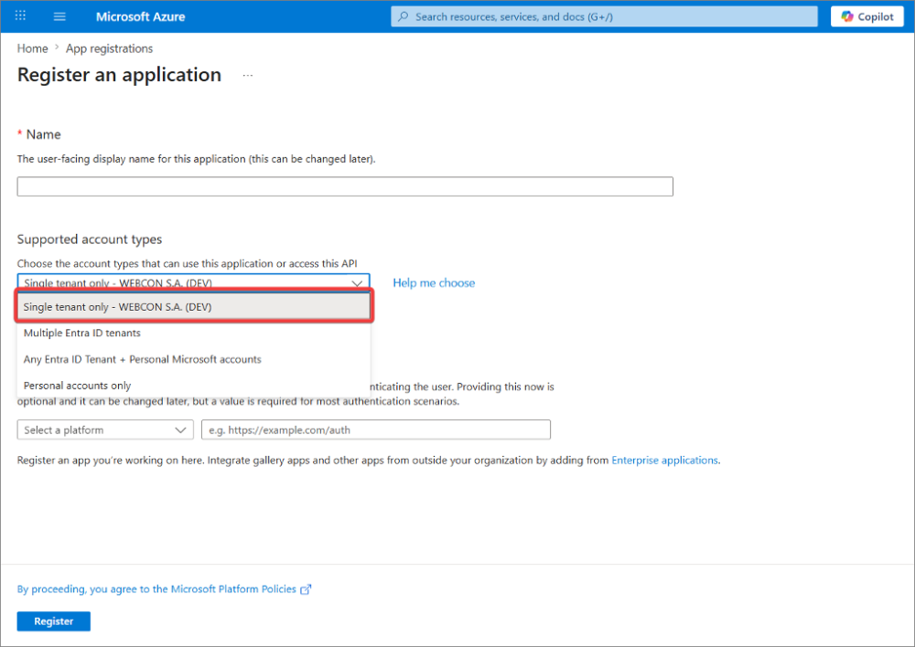Viewport: 915px width, 647px height.
Task: Pick the Personal accounts only option
Action: click(x=77, y=386)
